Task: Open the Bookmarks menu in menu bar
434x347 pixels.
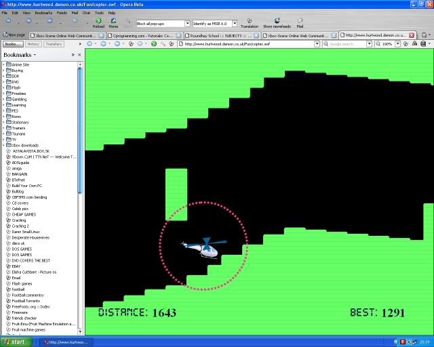Action: [x=43, y=13]
